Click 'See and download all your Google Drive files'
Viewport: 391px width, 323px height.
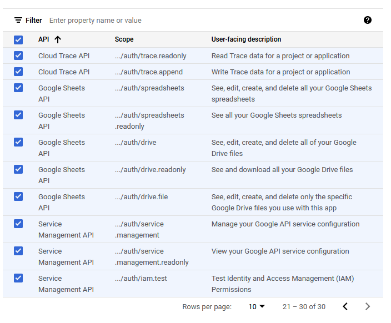(282, 169)
